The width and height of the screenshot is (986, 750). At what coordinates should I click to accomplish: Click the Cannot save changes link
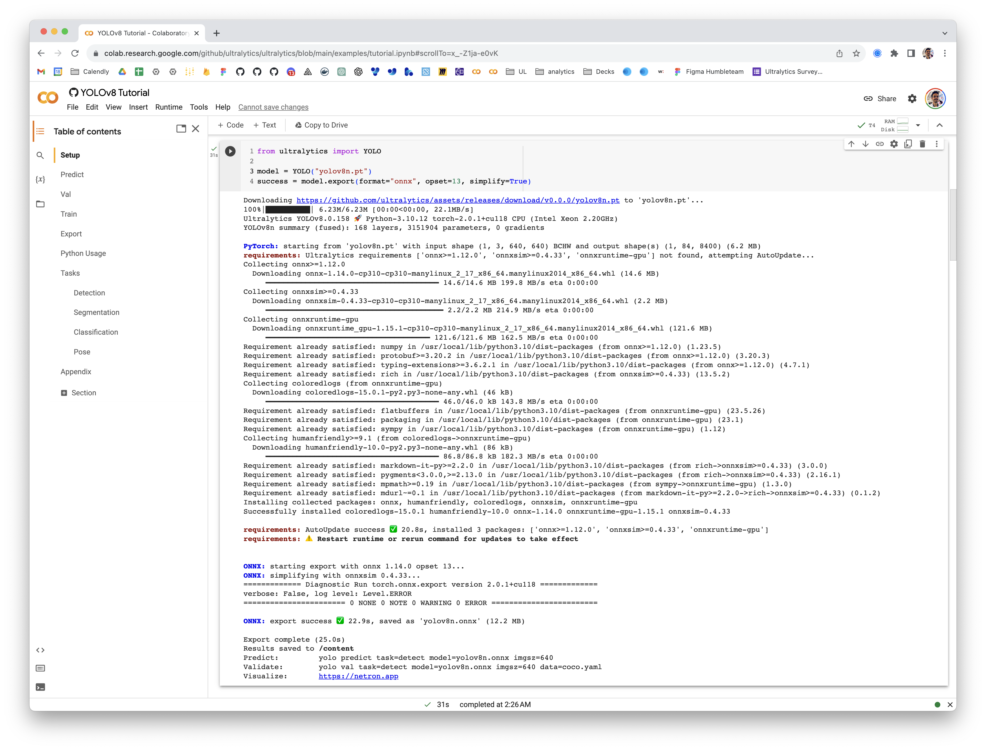click(273, 107)
